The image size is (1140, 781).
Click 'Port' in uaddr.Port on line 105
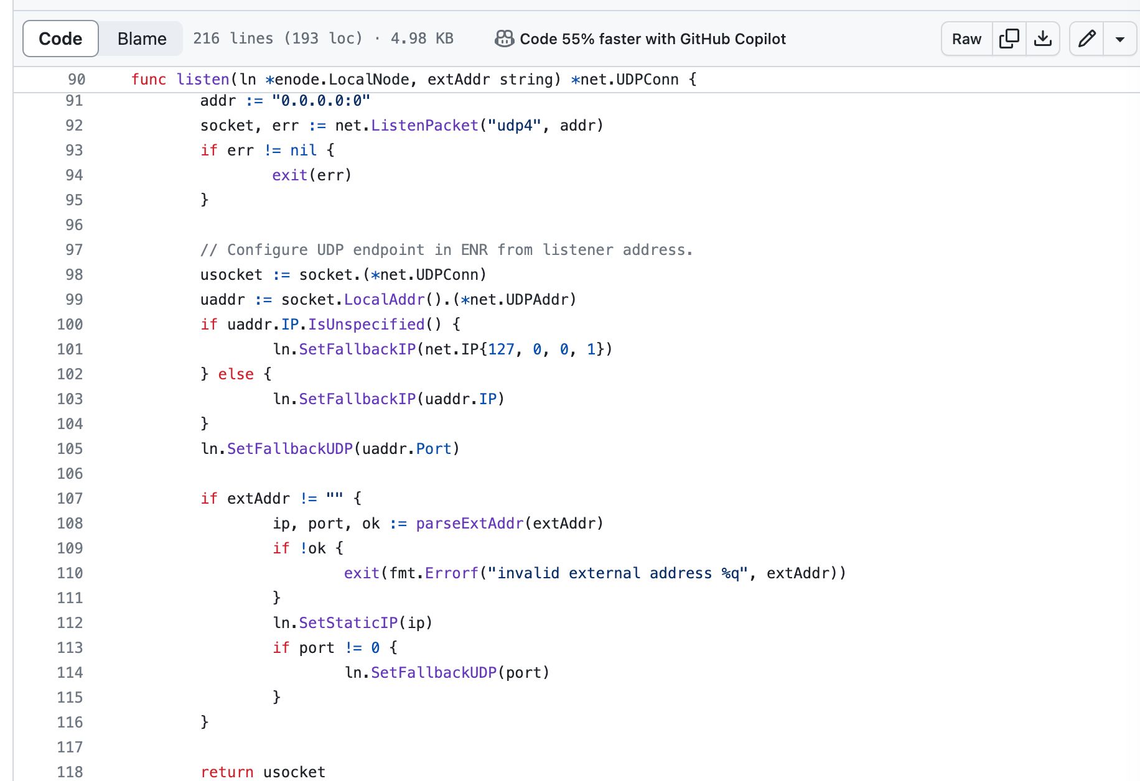(x=434, y=449)
